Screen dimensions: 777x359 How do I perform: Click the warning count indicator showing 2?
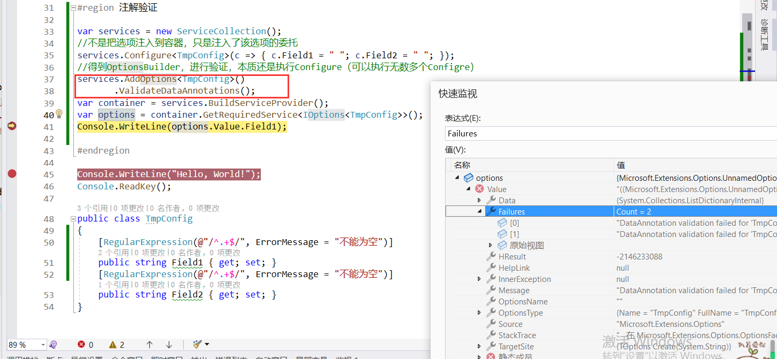pyautogui.click(x=117, y=345)
